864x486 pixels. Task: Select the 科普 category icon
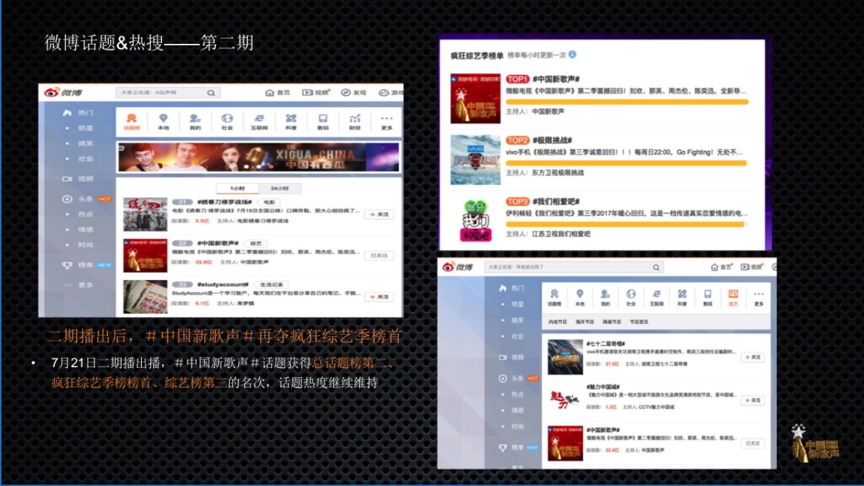click(292, 117)
